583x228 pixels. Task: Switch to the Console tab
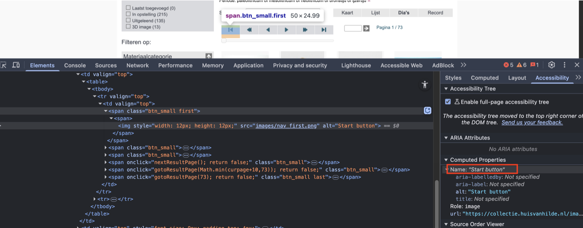(x=75, y=65)
